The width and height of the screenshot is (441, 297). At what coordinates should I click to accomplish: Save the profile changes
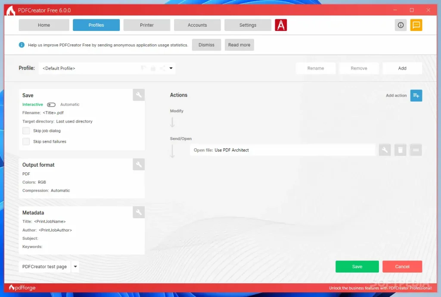coord(357,266)
